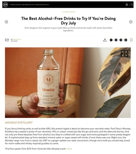The height and width of the screenshot is (154, 136).
Task: Bookmark this article
Action: [x=131, y=40]
